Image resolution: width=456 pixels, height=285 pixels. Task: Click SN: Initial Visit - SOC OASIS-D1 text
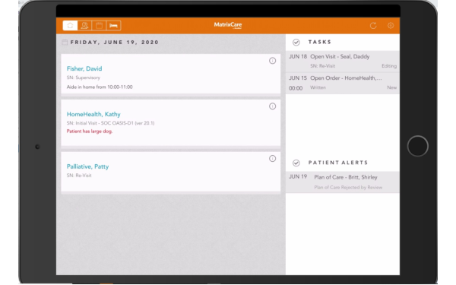point(110,123)
